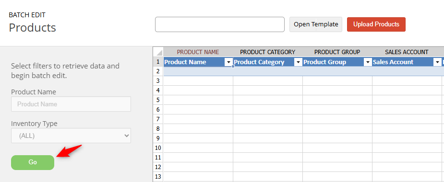Focus the Product Name filter field
Screen dimensions: 444x182
[71, 104]
